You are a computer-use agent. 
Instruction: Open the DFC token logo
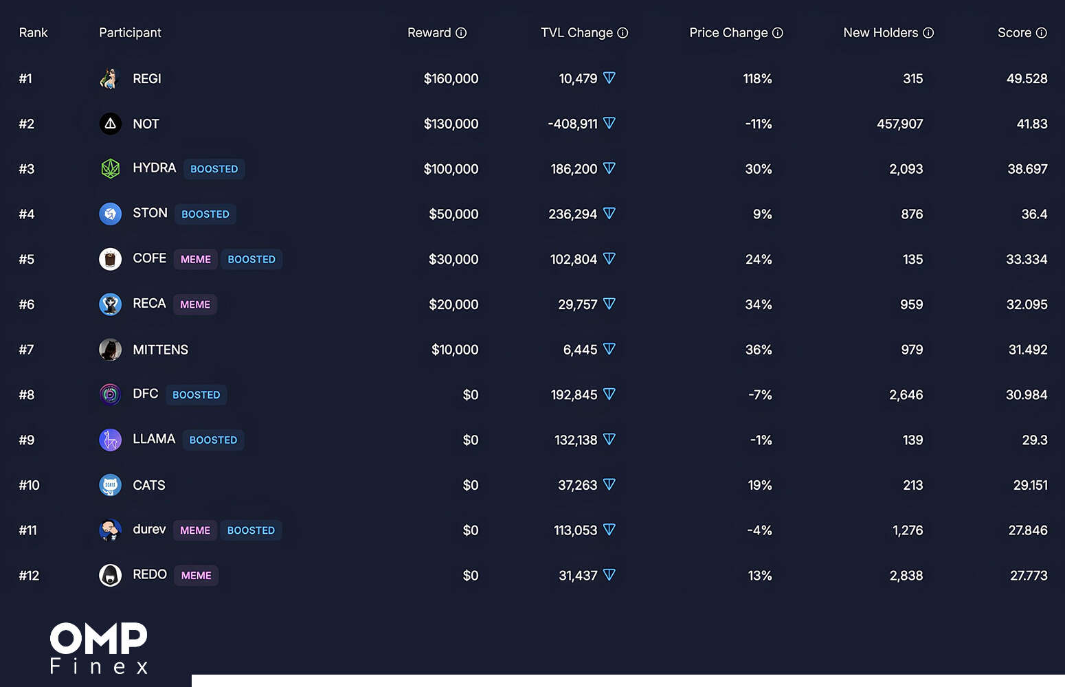[111, 394]
